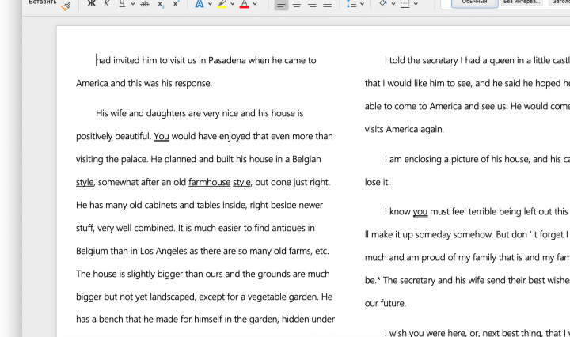Toggle subscript formatting
Screen dimensions: 570x337
point(161,4)
